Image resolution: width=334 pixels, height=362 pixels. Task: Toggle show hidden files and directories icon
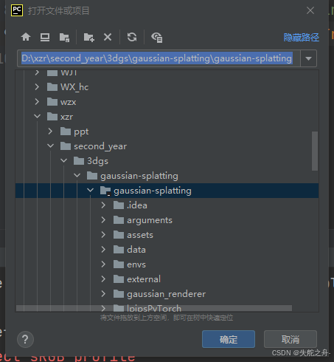coord(157,38)
